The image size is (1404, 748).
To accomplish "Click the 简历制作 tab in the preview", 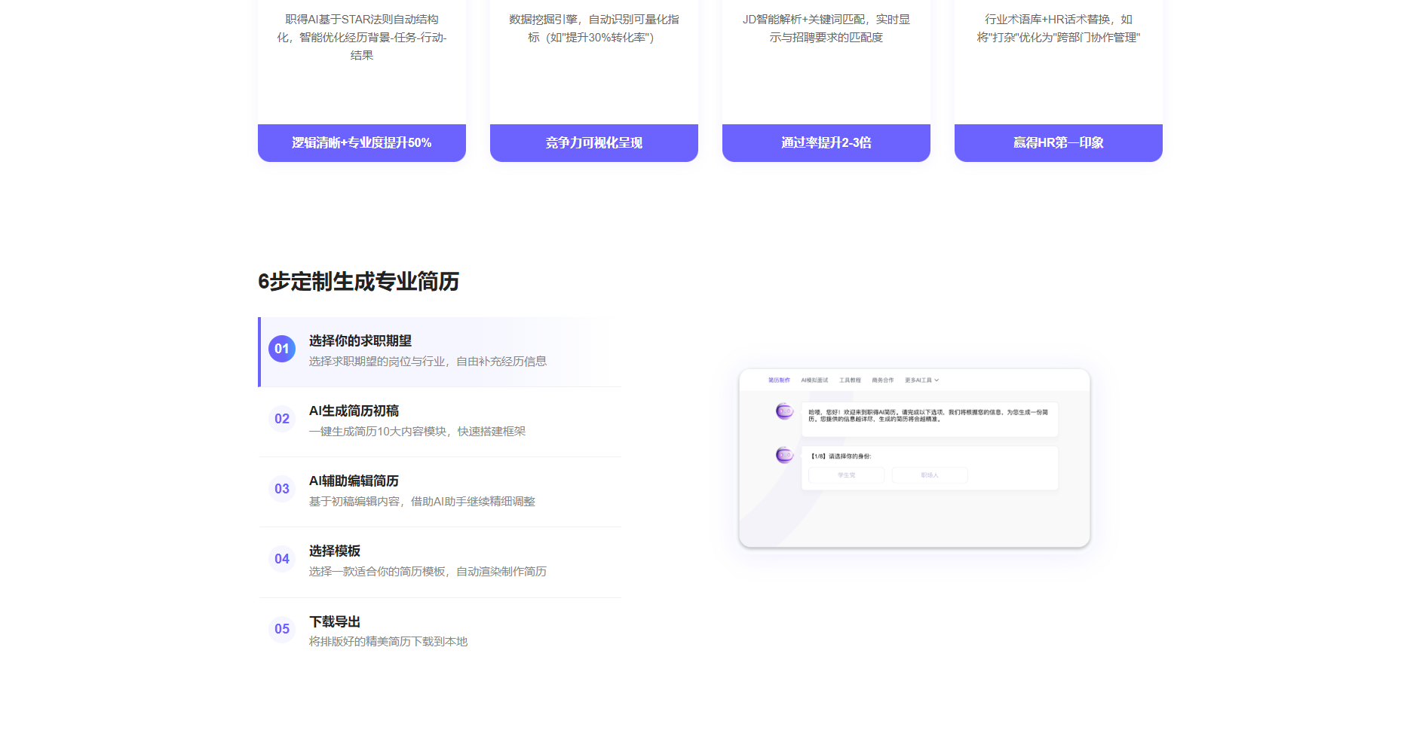I will coord(779,380).
